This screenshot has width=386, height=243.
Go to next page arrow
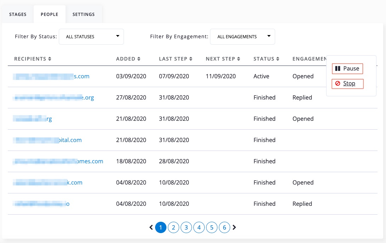(234, 227)
